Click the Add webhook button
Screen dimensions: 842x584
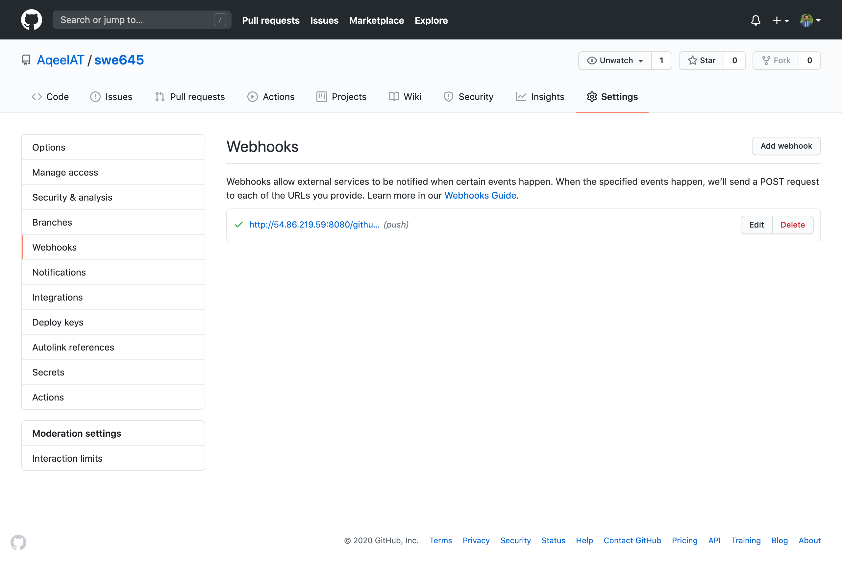coord(786,146)
